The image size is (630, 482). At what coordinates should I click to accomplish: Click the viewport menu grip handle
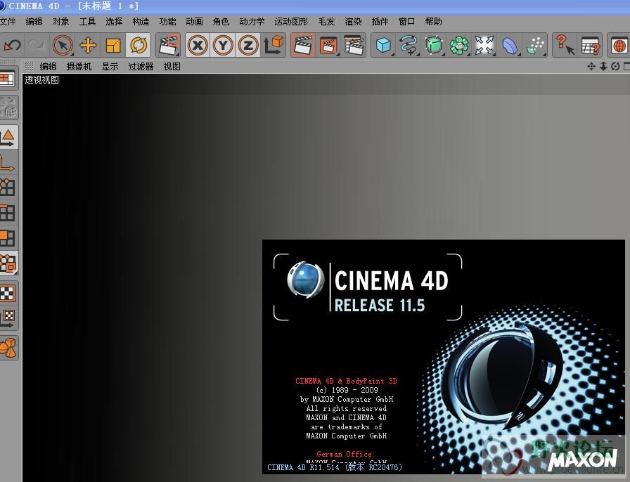pos(29,66)
